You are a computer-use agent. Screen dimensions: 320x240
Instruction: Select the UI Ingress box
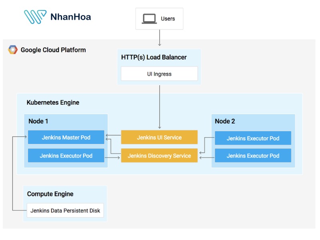[x=159, y=74]
